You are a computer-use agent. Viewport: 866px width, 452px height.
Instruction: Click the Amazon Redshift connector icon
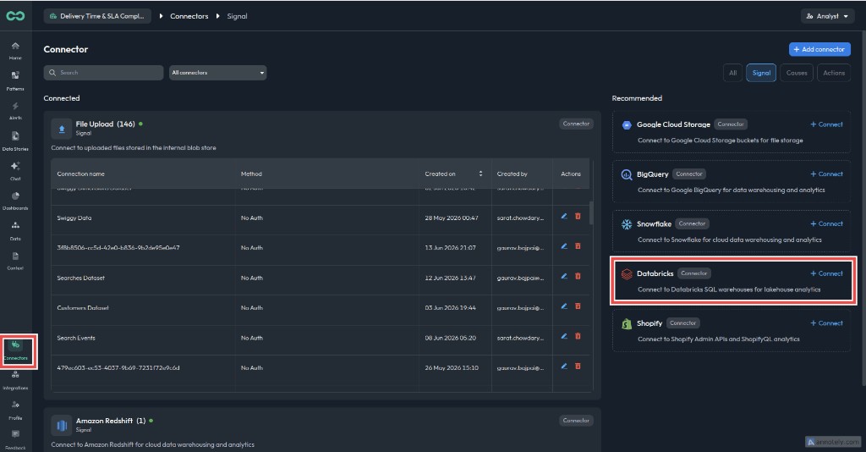[61, 426]
